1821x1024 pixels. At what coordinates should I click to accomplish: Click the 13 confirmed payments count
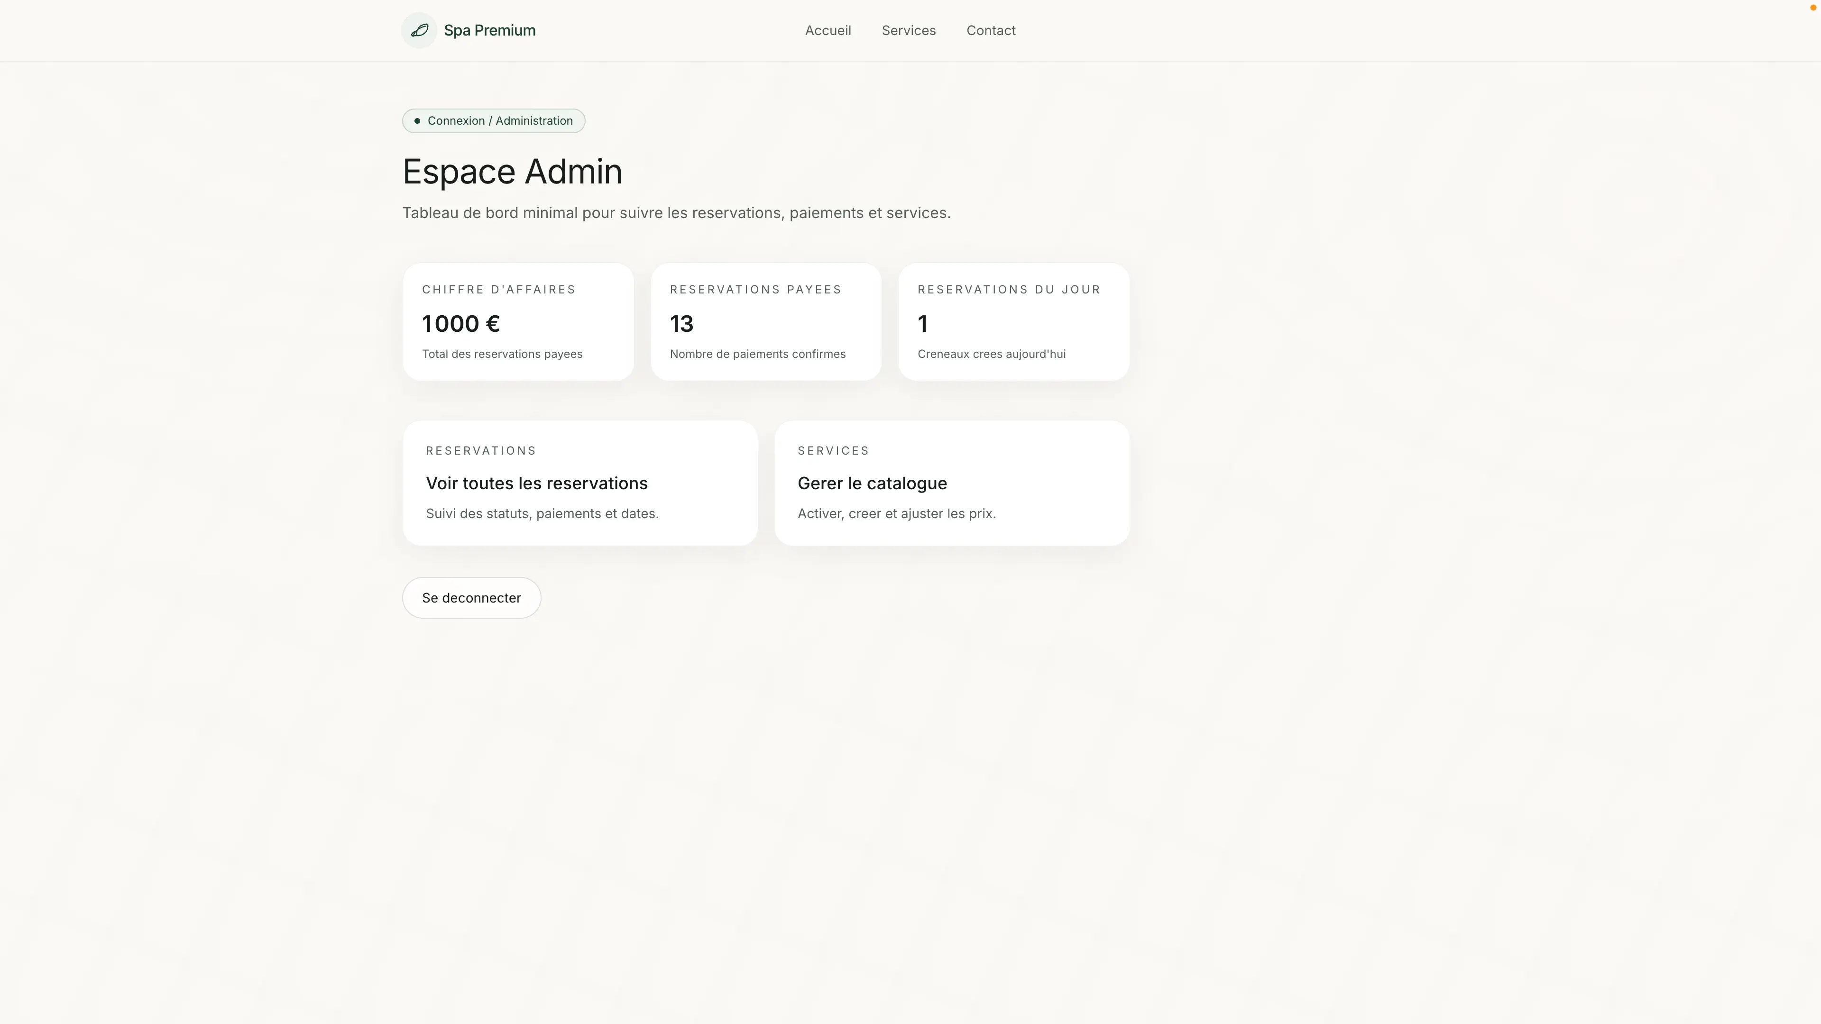point(681,324)
